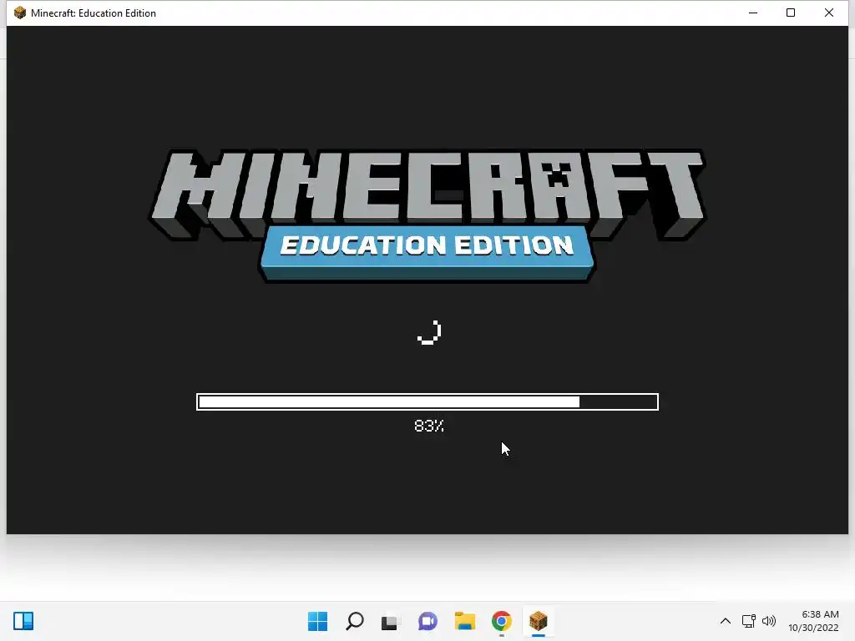The image size is (855, 641).
Task: Open volume speaker tray icon
Action: 769,621
